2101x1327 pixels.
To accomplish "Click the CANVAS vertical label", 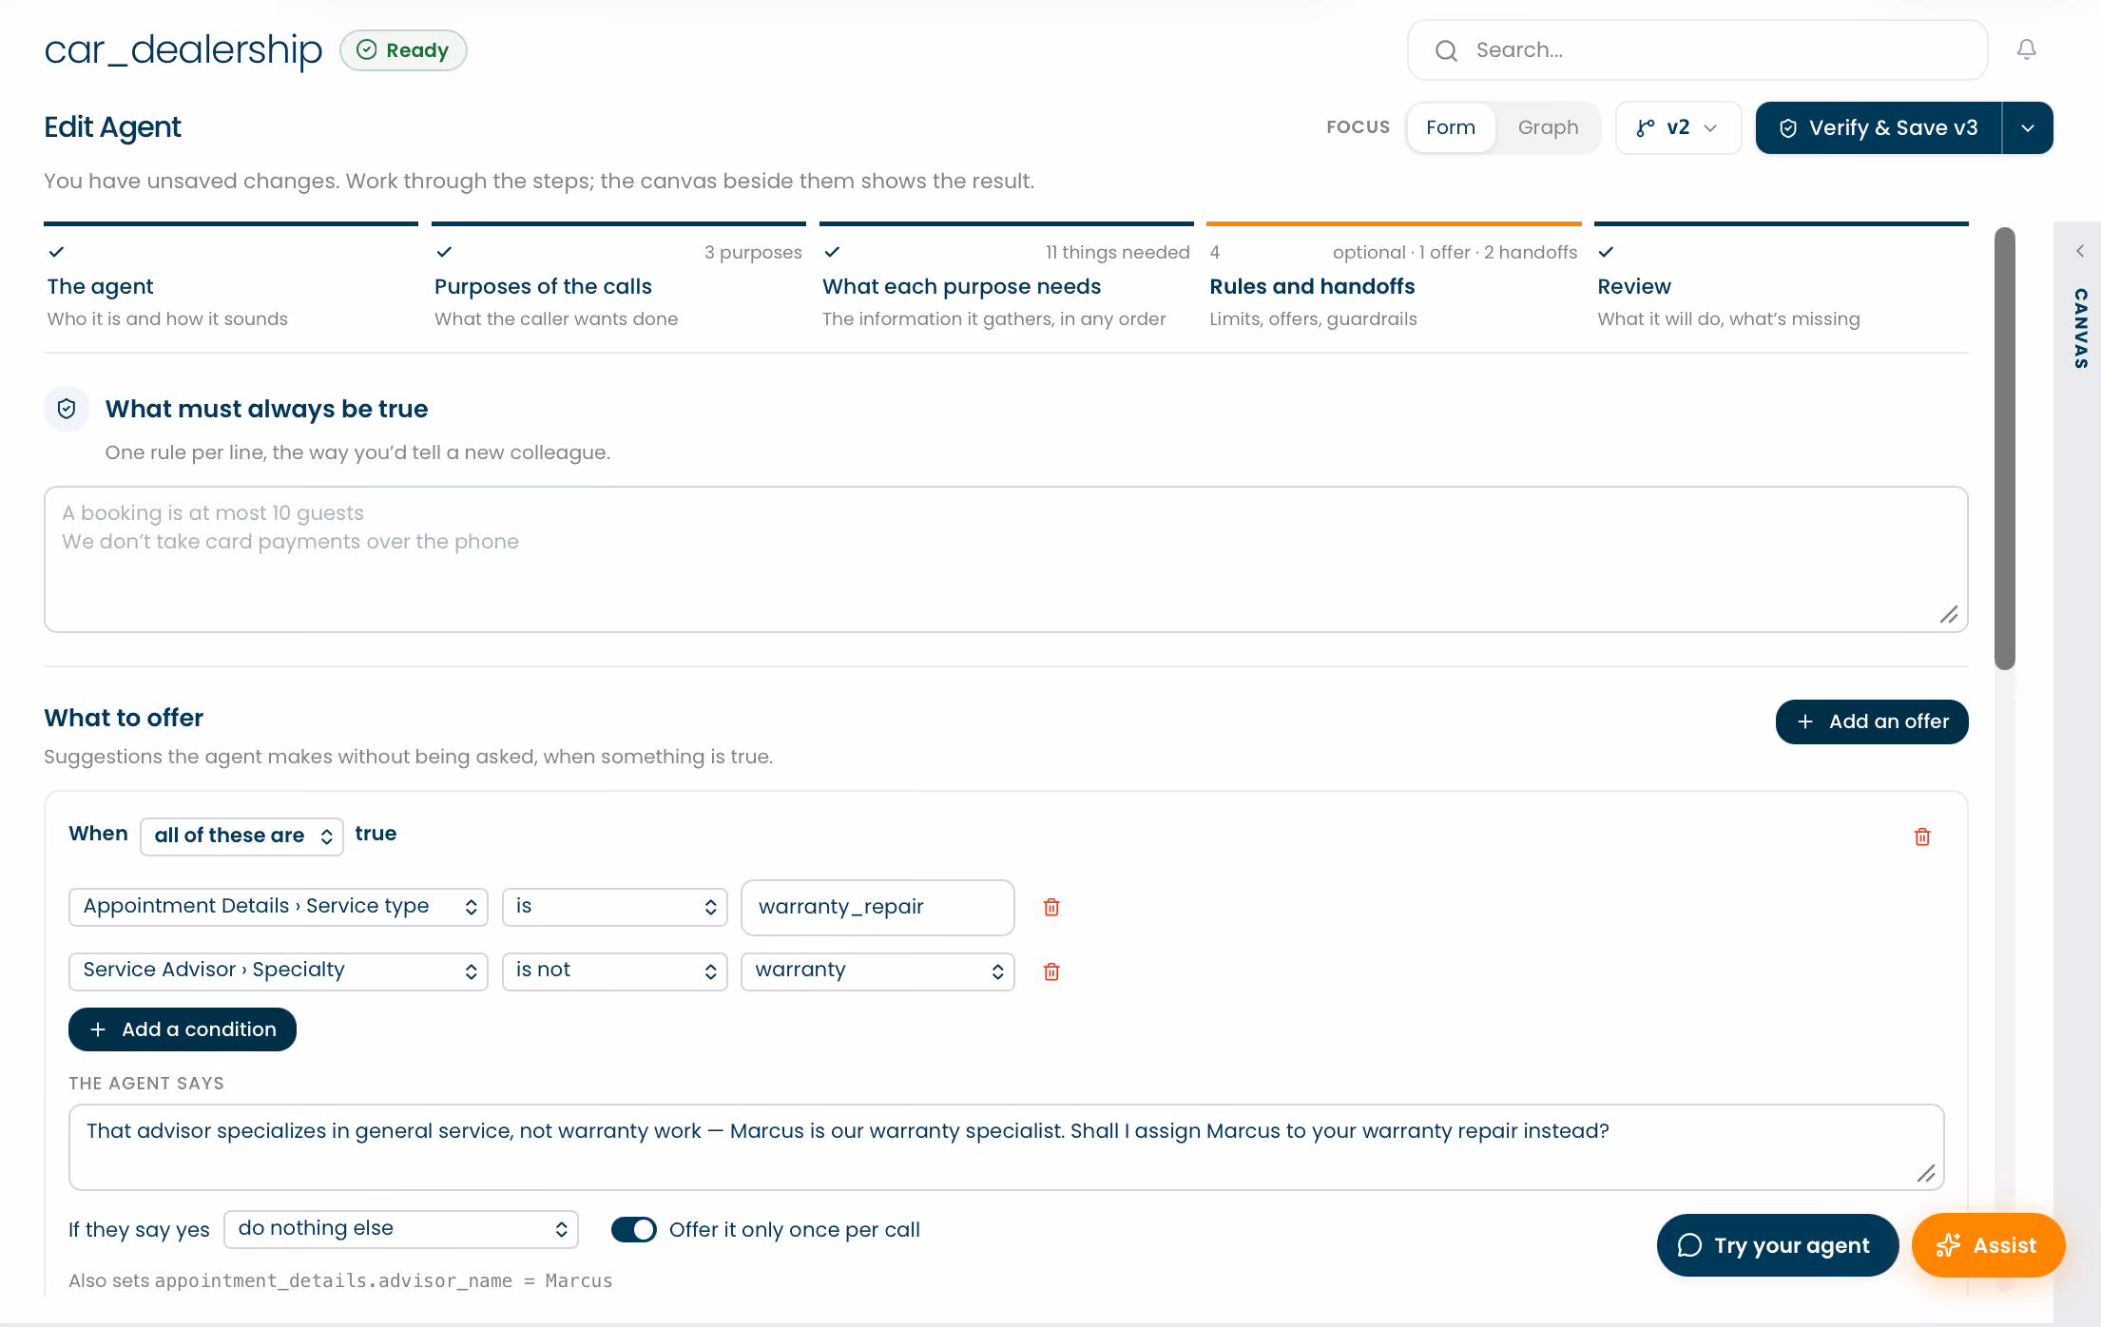I will [x=2080, y=328].
